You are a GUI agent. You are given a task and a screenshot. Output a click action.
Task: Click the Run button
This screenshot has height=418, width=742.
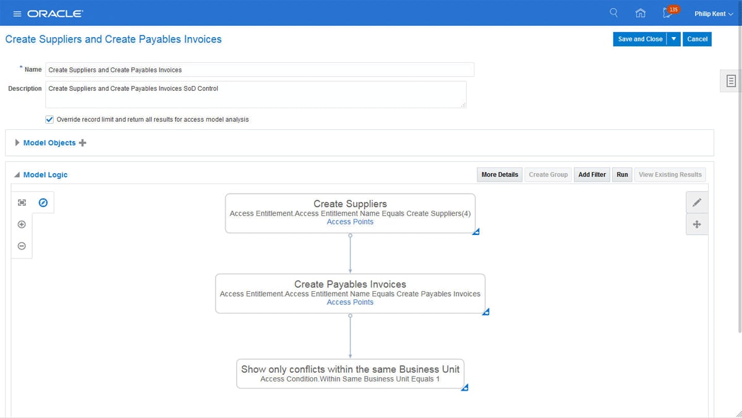(x=622, y=174)
